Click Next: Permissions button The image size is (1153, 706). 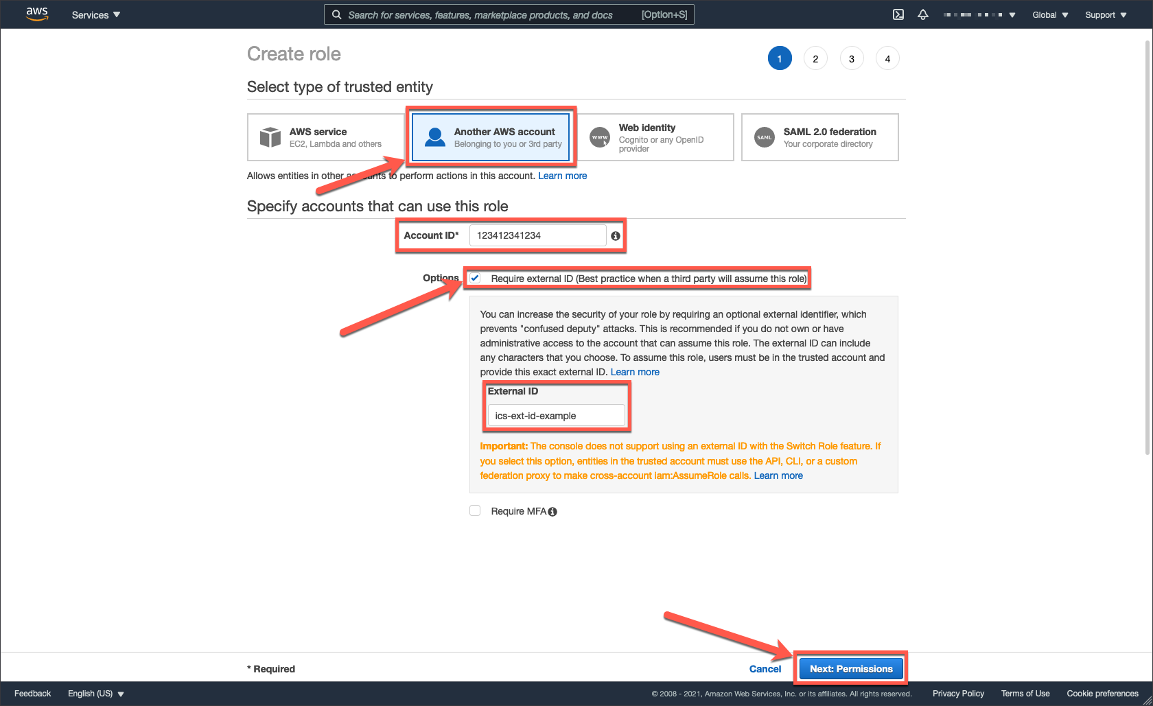point(851,669)
